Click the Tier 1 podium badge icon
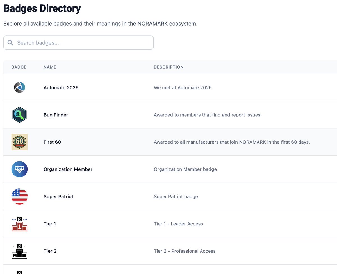 19,224
